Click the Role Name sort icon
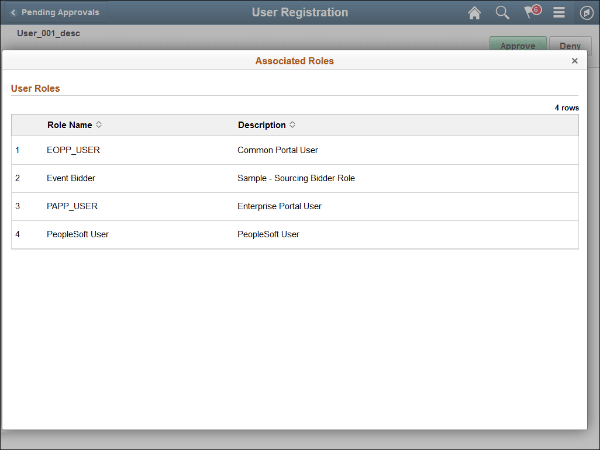 [x=99, y=124]
